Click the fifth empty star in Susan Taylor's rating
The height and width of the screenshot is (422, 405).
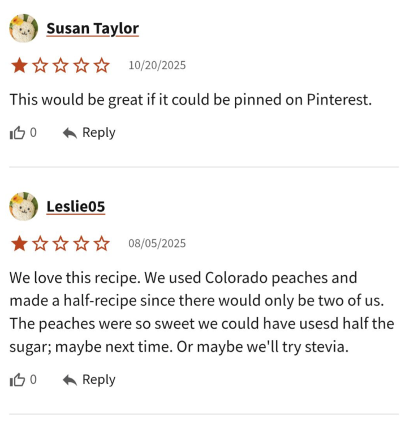click(102, 66)
